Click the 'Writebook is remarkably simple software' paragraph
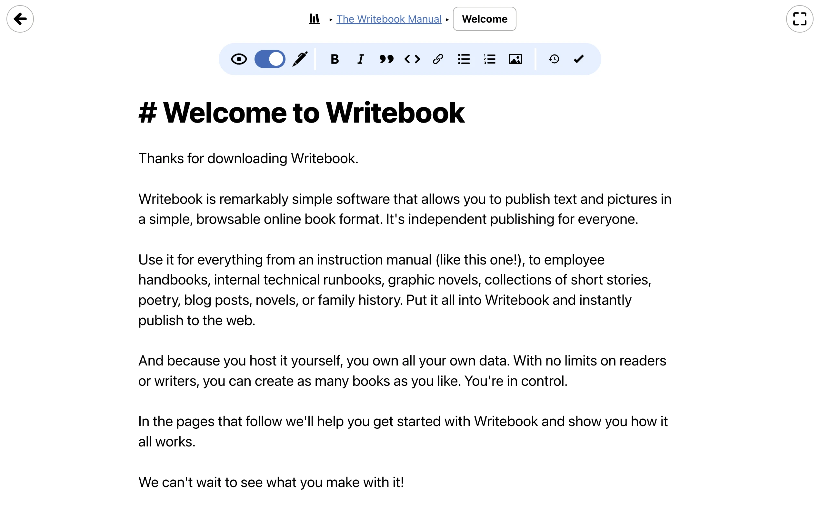The width and height of the screenshot is (820, 530). [405, 209]
